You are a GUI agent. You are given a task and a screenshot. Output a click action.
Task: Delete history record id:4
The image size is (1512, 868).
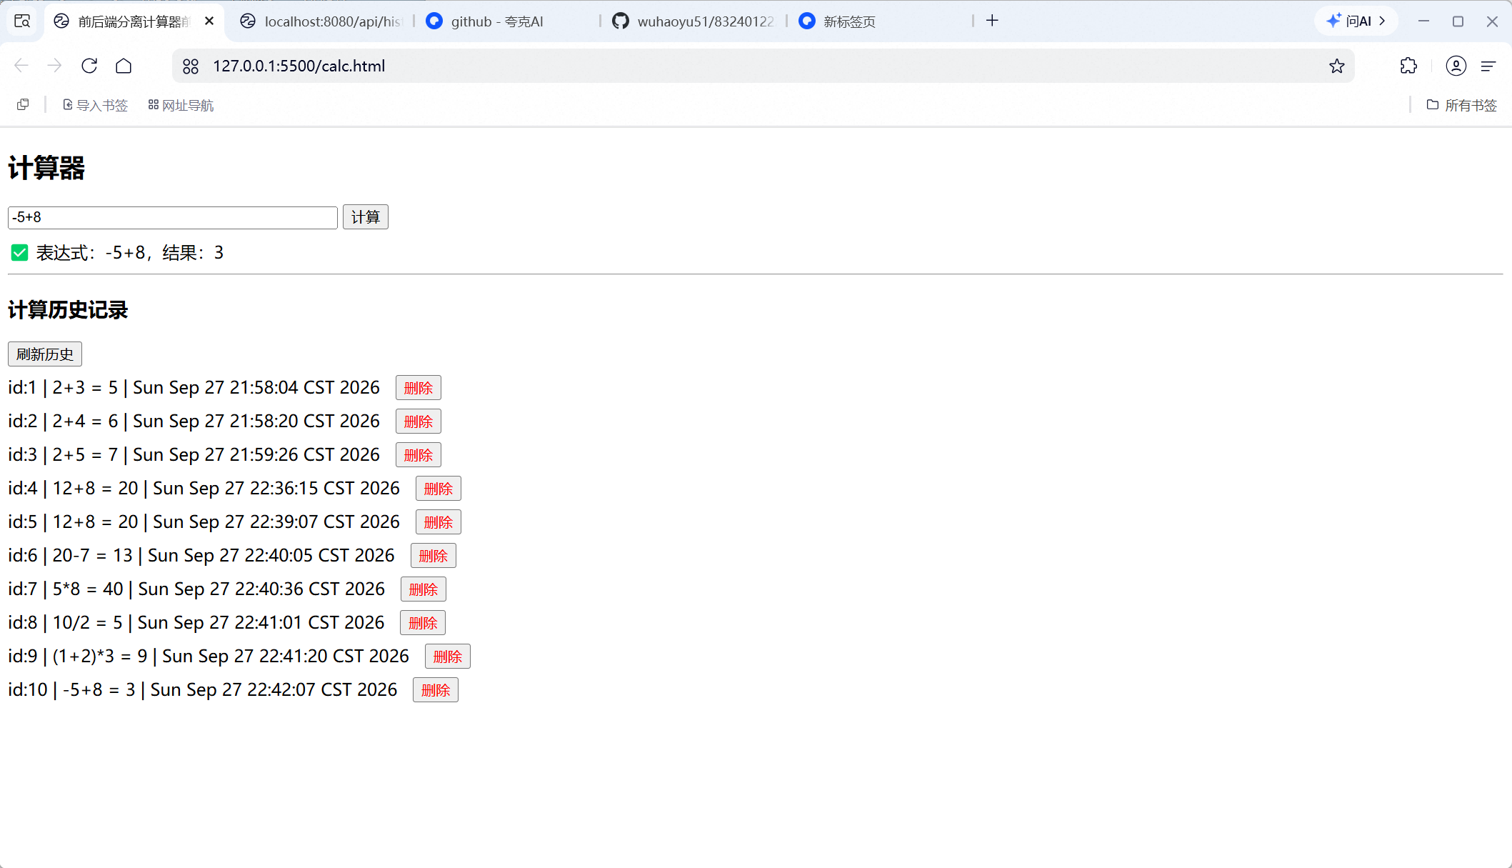click(439, 489)
